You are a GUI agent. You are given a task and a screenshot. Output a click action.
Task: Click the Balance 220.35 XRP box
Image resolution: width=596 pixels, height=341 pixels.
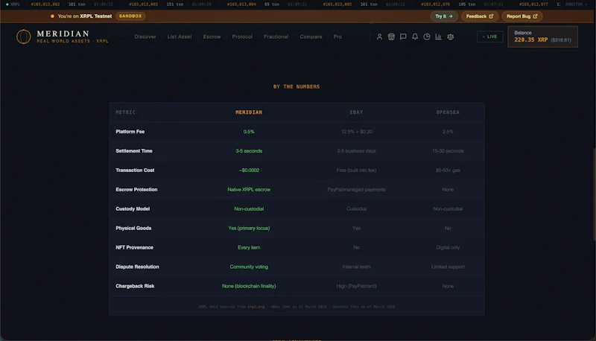pos(542,36)
